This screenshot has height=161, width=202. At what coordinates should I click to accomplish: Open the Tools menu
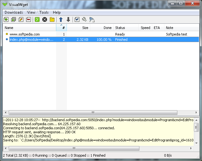pyautogui.click(x=44, y=12)
